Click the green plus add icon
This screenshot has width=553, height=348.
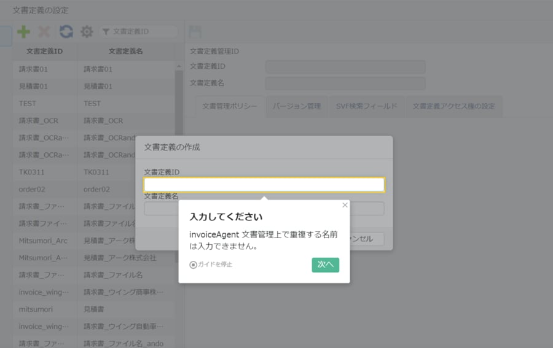[x=23, y=32]
